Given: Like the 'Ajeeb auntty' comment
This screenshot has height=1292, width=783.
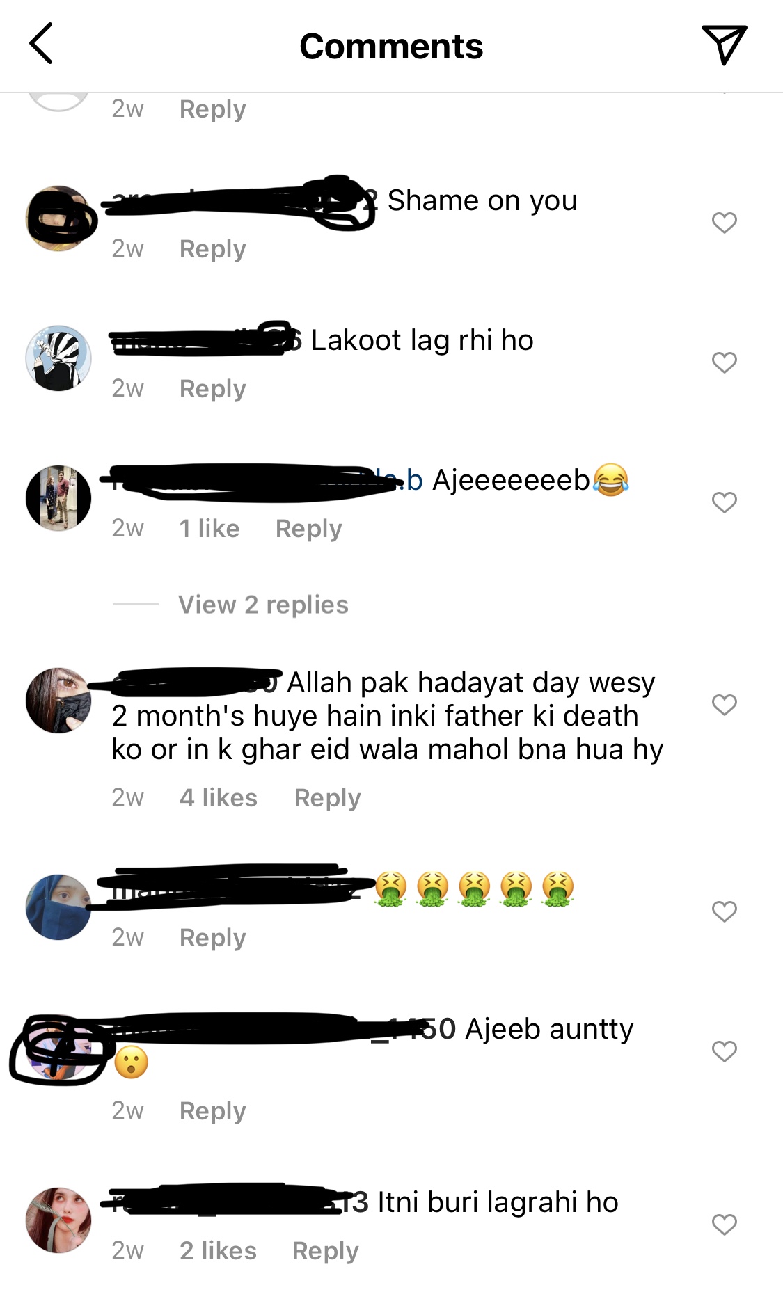Looking at the screenshot, I should (725, 1051).
